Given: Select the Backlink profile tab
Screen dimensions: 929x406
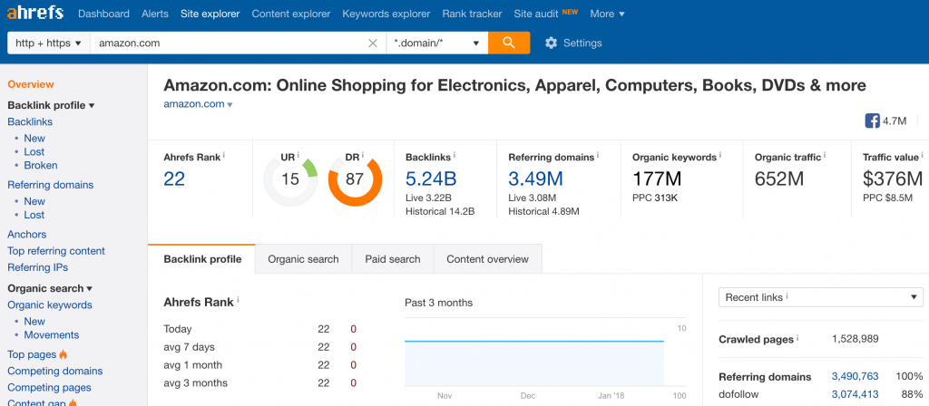Looking at the screenshot, I should click(x=202, y=259).
